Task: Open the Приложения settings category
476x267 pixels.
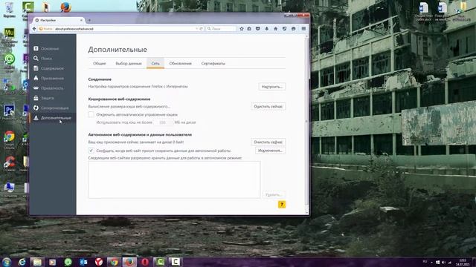Action: pos(53,78)
